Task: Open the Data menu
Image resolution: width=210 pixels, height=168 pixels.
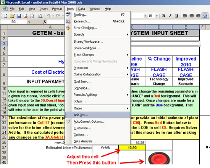Action: point(82,9)
